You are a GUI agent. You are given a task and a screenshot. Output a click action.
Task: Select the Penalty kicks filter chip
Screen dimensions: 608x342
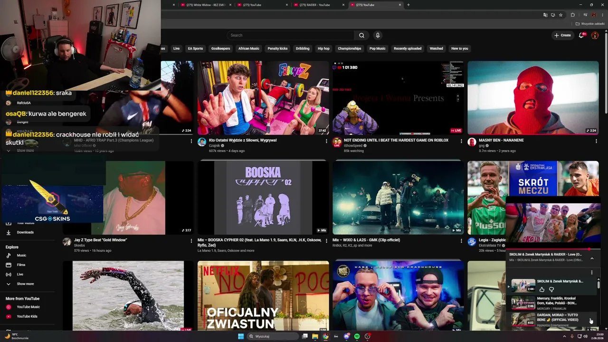tap(277, 48)
